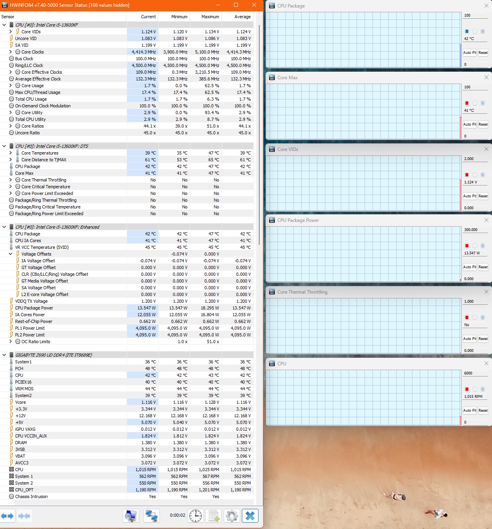
Task: Click the sensor list vertical scrollbar
Action: 259,135
